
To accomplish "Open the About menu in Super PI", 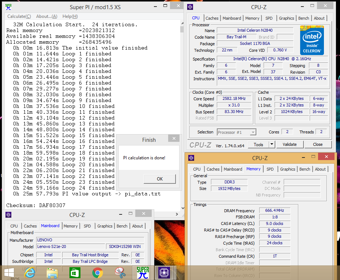I will [47, 16].
